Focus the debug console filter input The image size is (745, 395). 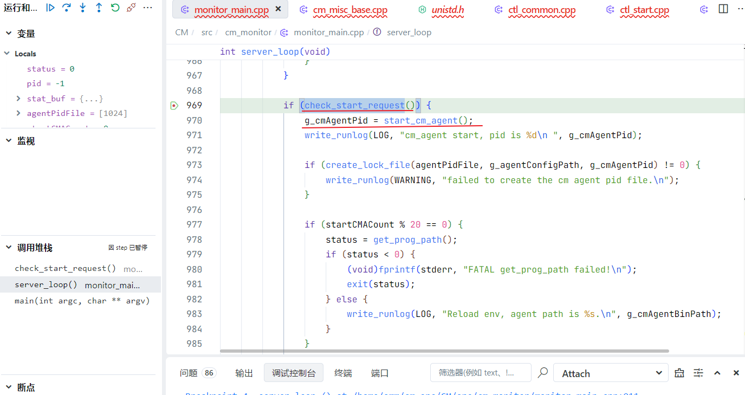click(x=481, y=373)
